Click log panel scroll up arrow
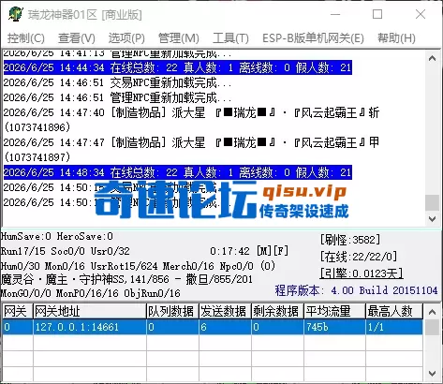Image resolution: width=443 pixels, height=384 pixels. [433, 58]
